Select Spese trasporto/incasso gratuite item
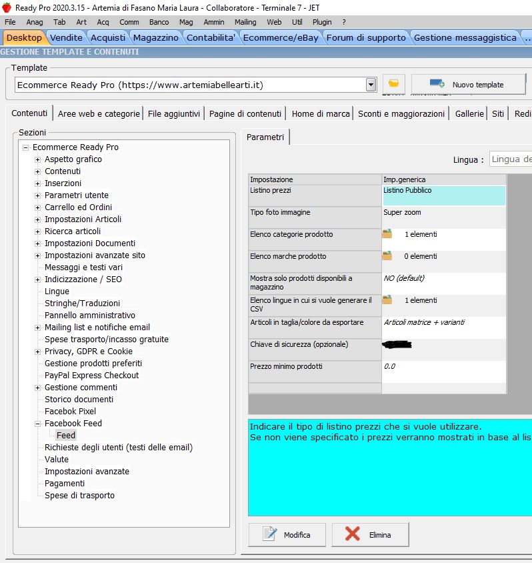 (107, 340)
